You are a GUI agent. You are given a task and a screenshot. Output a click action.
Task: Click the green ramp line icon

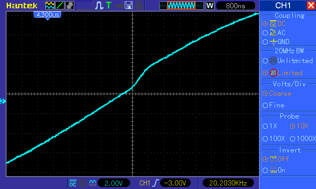click(60, 6)
